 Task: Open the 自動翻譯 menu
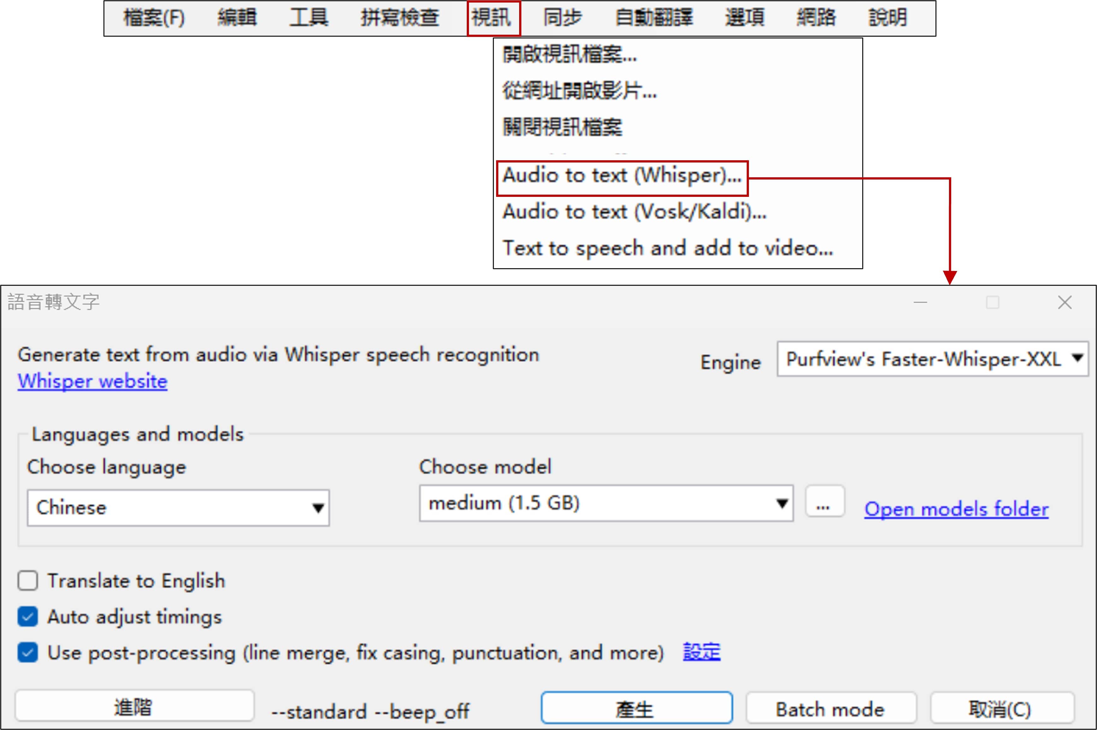point(654,18)
